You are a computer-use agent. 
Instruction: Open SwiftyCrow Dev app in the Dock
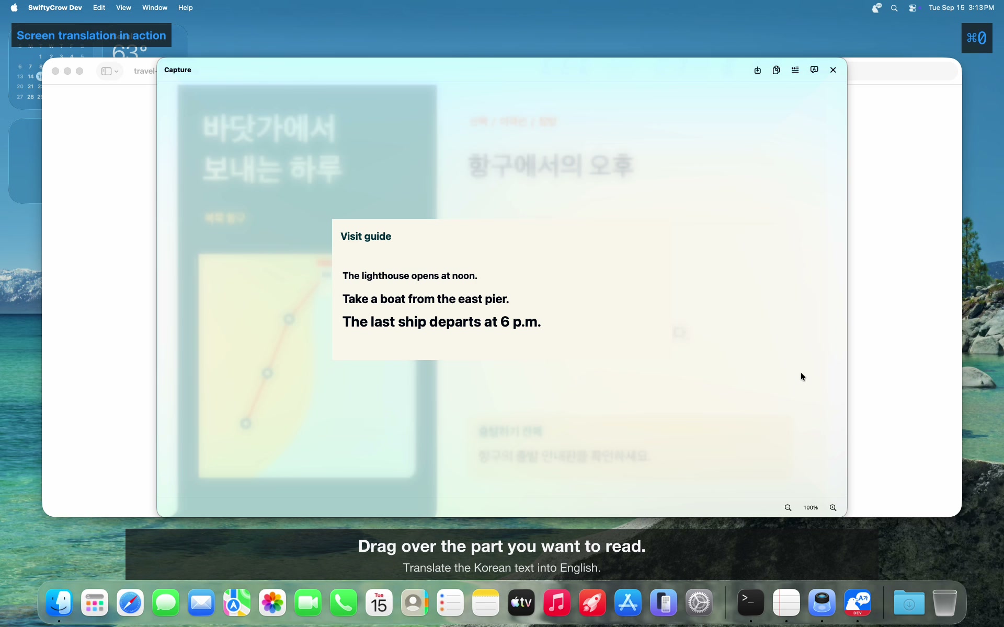pyautogui.click(x=858, y=603)
